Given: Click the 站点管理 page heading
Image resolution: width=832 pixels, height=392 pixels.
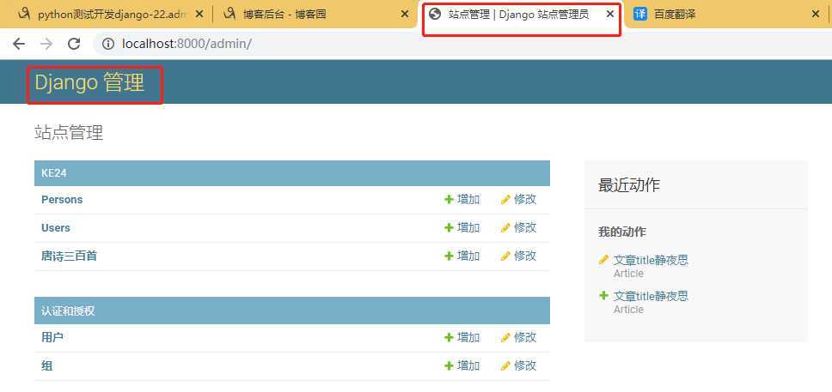Looking at the screenshot, I should [x=69, y=132].
